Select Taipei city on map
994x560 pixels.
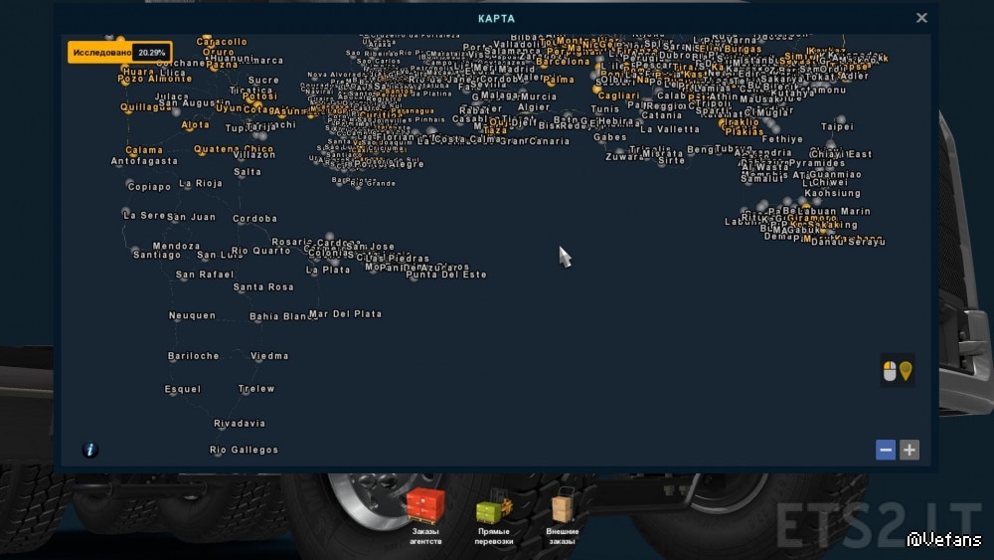click(837, 126)
